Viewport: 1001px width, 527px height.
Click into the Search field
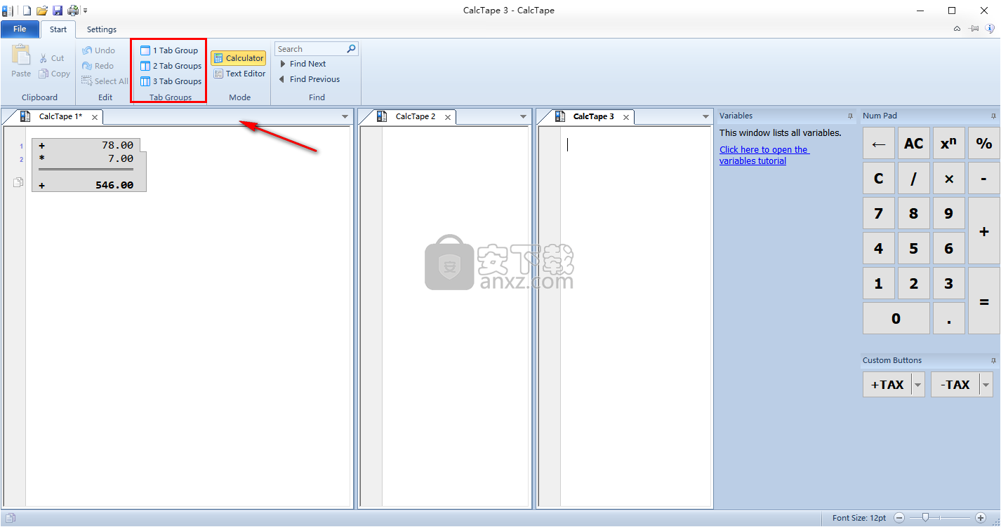[x=310, y=49]
